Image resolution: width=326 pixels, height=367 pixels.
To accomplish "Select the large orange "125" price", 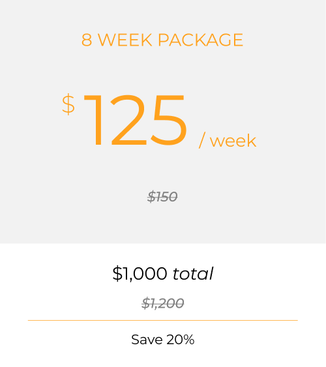I will pyautogui.click(x=135, y=121).
